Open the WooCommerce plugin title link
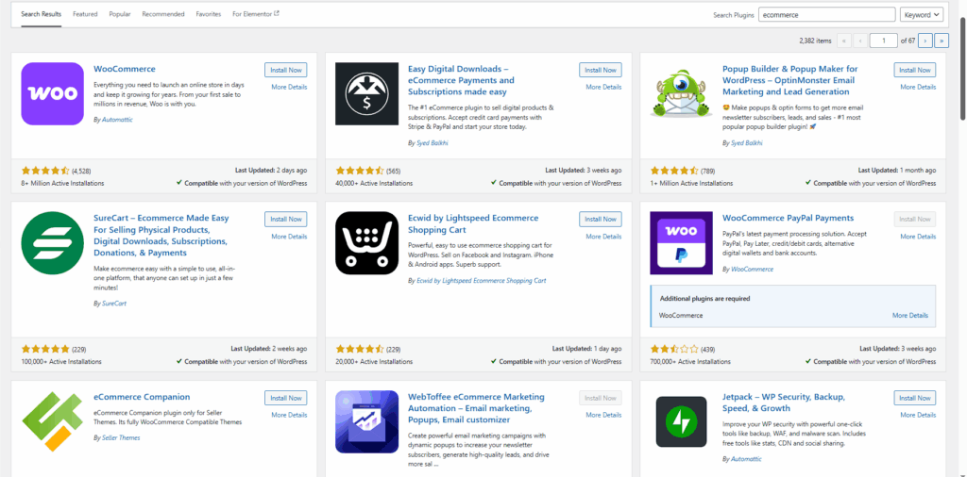Image resolution: width=967 pixels, height=477 pixels. point(125,69)
